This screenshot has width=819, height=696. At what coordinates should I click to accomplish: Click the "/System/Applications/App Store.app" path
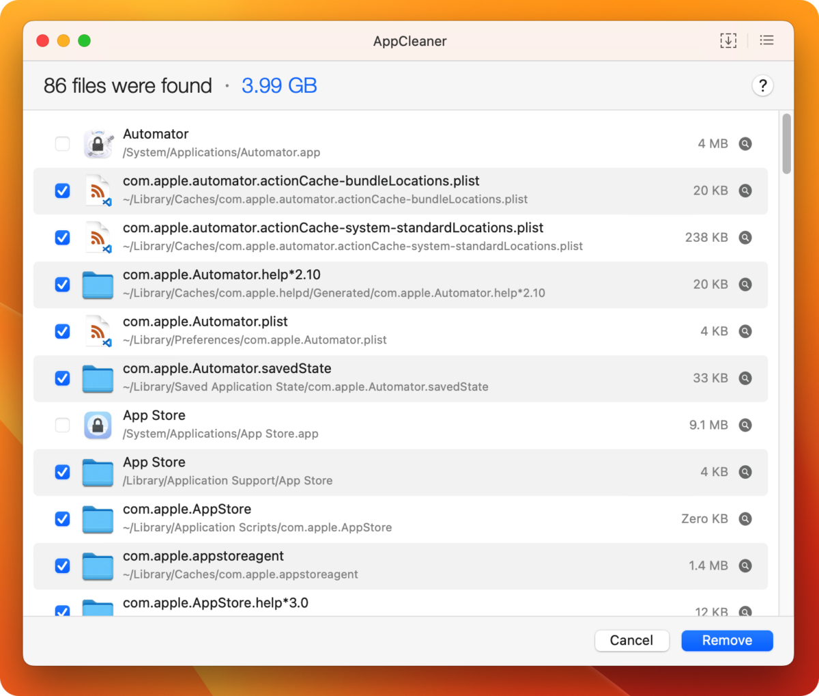220,434
